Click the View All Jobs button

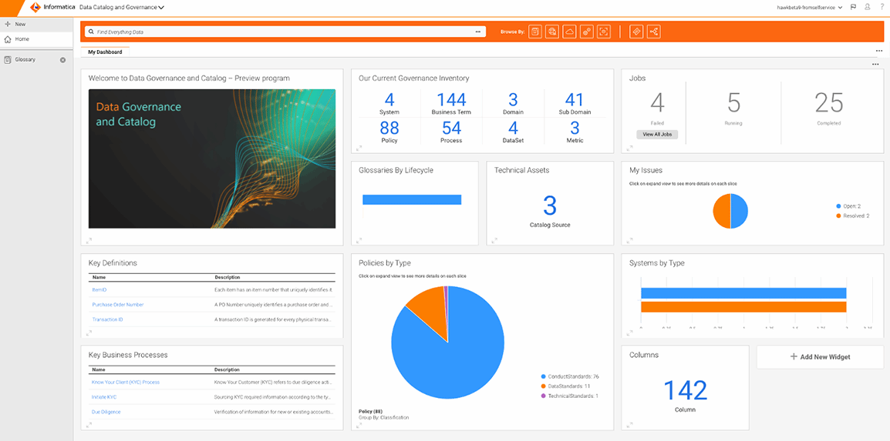point(657,135)
